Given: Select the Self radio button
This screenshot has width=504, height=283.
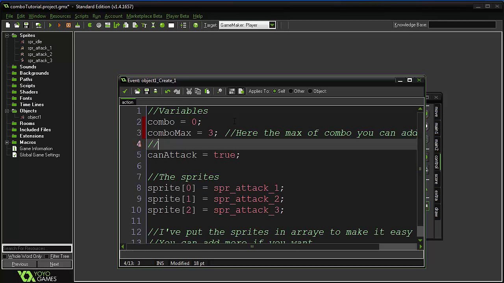Looking at the screenshot, I should pos(275,91).
